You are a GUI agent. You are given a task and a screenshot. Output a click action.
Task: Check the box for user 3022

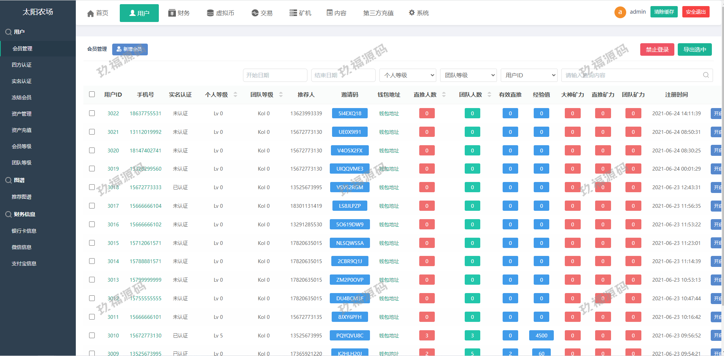(x=92, y=113)
